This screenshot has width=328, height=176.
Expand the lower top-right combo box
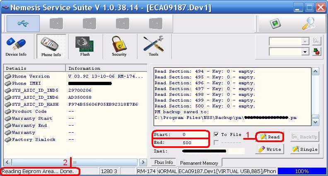point(305,52)
